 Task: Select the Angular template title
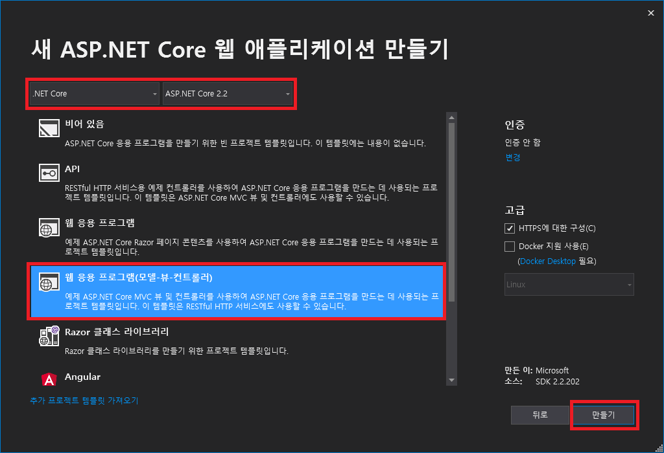click(x=82, y=377)
